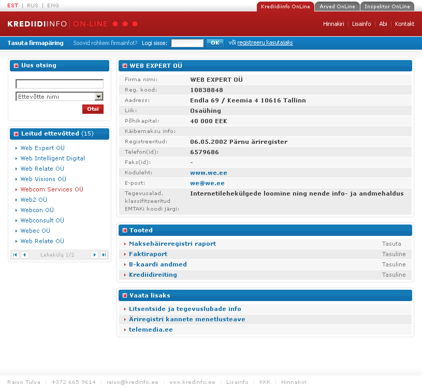The height and width of the screenshot is (388, 422).
Task: Open KKK in the footer
Action: coord(265,382)
